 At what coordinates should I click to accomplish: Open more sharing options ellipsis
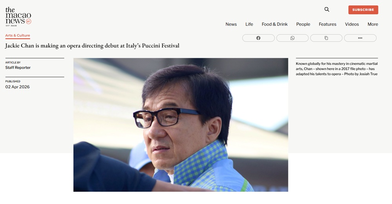pos(360,38)
